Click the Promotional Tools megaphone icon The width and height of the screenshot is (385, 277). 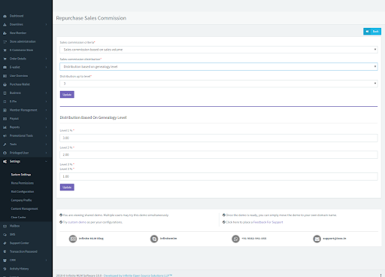point(5,135)
